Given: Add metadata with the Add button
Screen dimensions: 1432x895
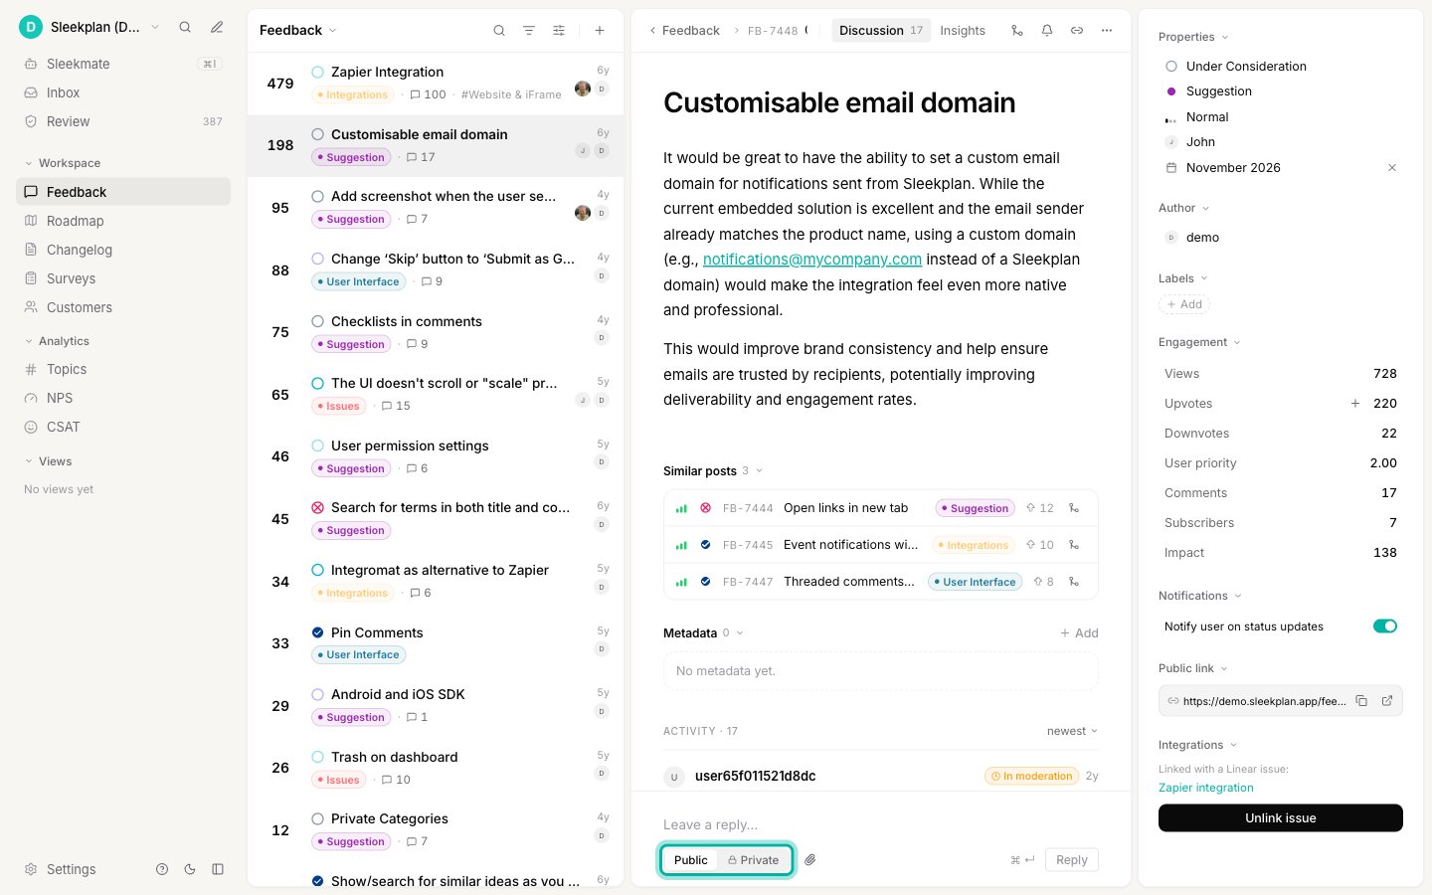Looking at the screenshot, I should pyautogui.click(x=1079, y=633).
